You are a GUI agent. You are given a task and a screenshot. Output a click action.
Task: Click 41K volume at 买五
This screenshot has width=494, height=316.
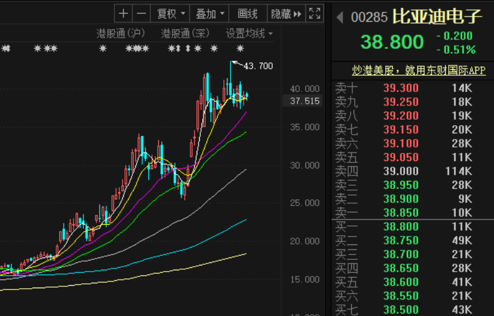tap(462, 281)
